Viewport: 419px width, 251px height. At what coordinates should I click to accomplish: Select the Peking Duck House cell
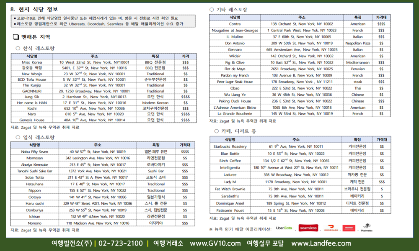click(x=235, y=101)
